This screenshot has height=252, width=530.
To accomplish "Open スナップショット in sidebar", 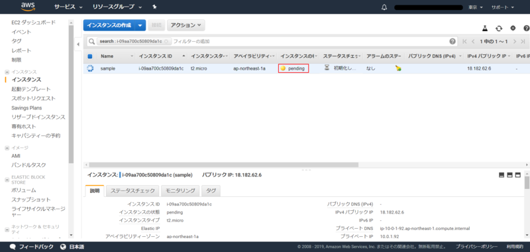I will (30, 200).
